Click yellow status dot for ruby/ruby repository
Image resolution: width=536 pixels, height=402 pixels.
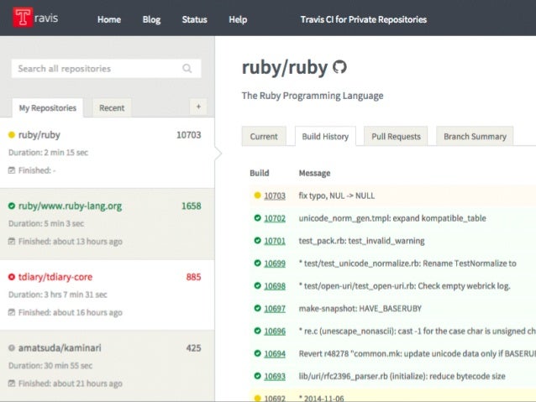coord(12,135)
